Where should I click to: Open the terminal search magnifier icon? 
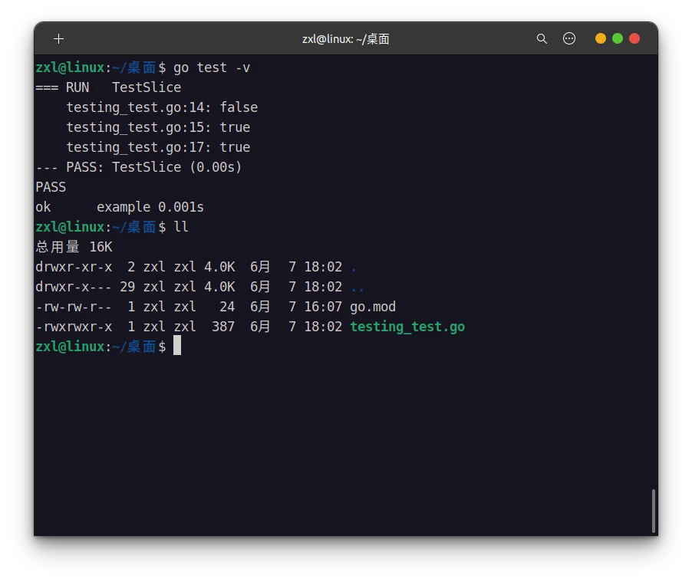[x=542, y=39]
